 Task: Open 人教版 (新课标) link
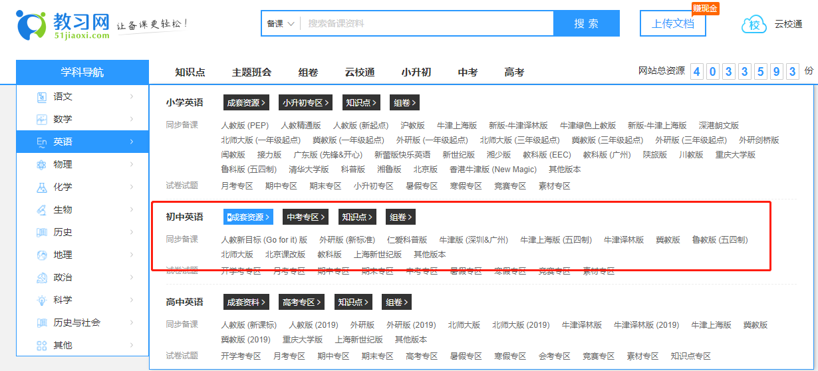(x=249, y=324)
